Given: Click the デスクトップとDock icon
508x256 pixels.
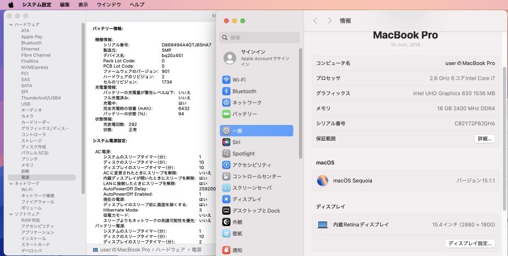Looking at the screenshot, I should (x=226, y=211).
